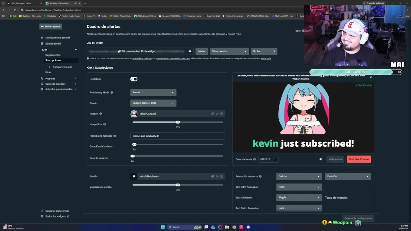Image resolution: width=411 pixels, height=231 pixels.
Task: Open Discord from the taskbar
Action: [x=248, y=227]
